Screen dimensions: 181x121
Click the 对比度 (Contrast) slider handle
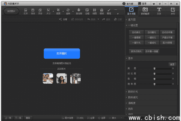point(154,74)
